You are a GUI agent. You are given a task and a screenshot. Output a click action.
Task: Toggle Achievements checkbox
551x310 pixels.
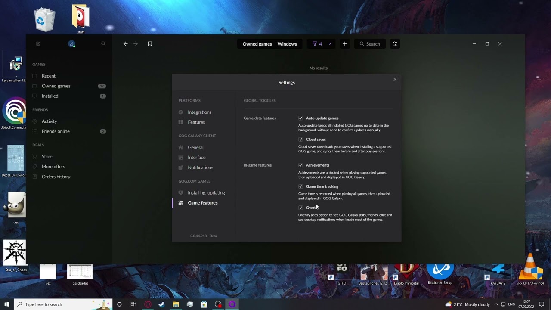click(x=300, y=165)
